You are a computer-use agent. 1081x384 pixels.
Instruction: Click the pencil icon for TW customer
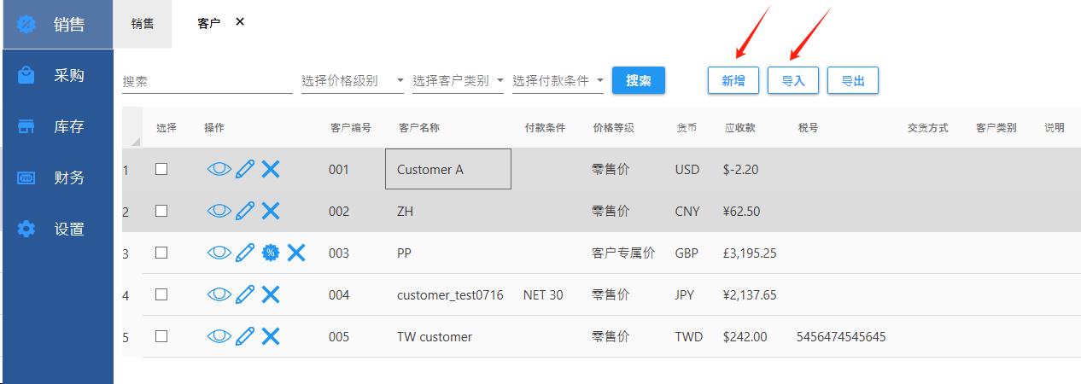(245, 336)
